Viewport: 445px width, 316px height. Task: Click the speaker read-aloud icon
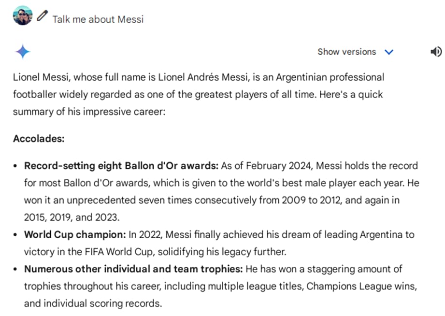coord(435,52)
